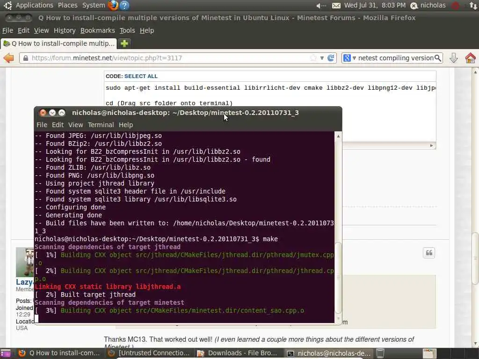The width and height of the screenshot is (479, 359).
Task: Click the Firefox launcher icon in top panel
Action: coord(113,5)
